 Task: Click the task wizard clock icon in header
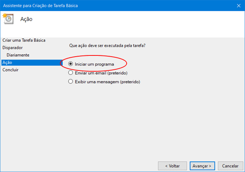pos(8,19)
